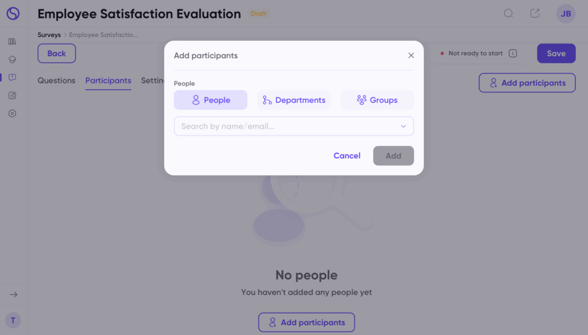Switch to the Participants tab
The image size is (588, 335).
coord(108,81)
